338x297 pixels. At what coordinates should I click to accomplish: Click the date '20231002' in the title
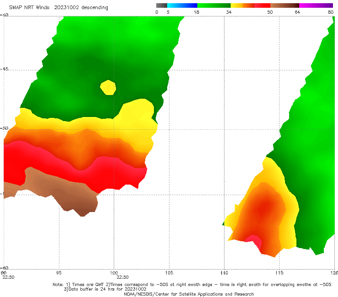(66, 8)
